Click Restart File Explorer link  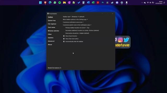pos(55,68)
